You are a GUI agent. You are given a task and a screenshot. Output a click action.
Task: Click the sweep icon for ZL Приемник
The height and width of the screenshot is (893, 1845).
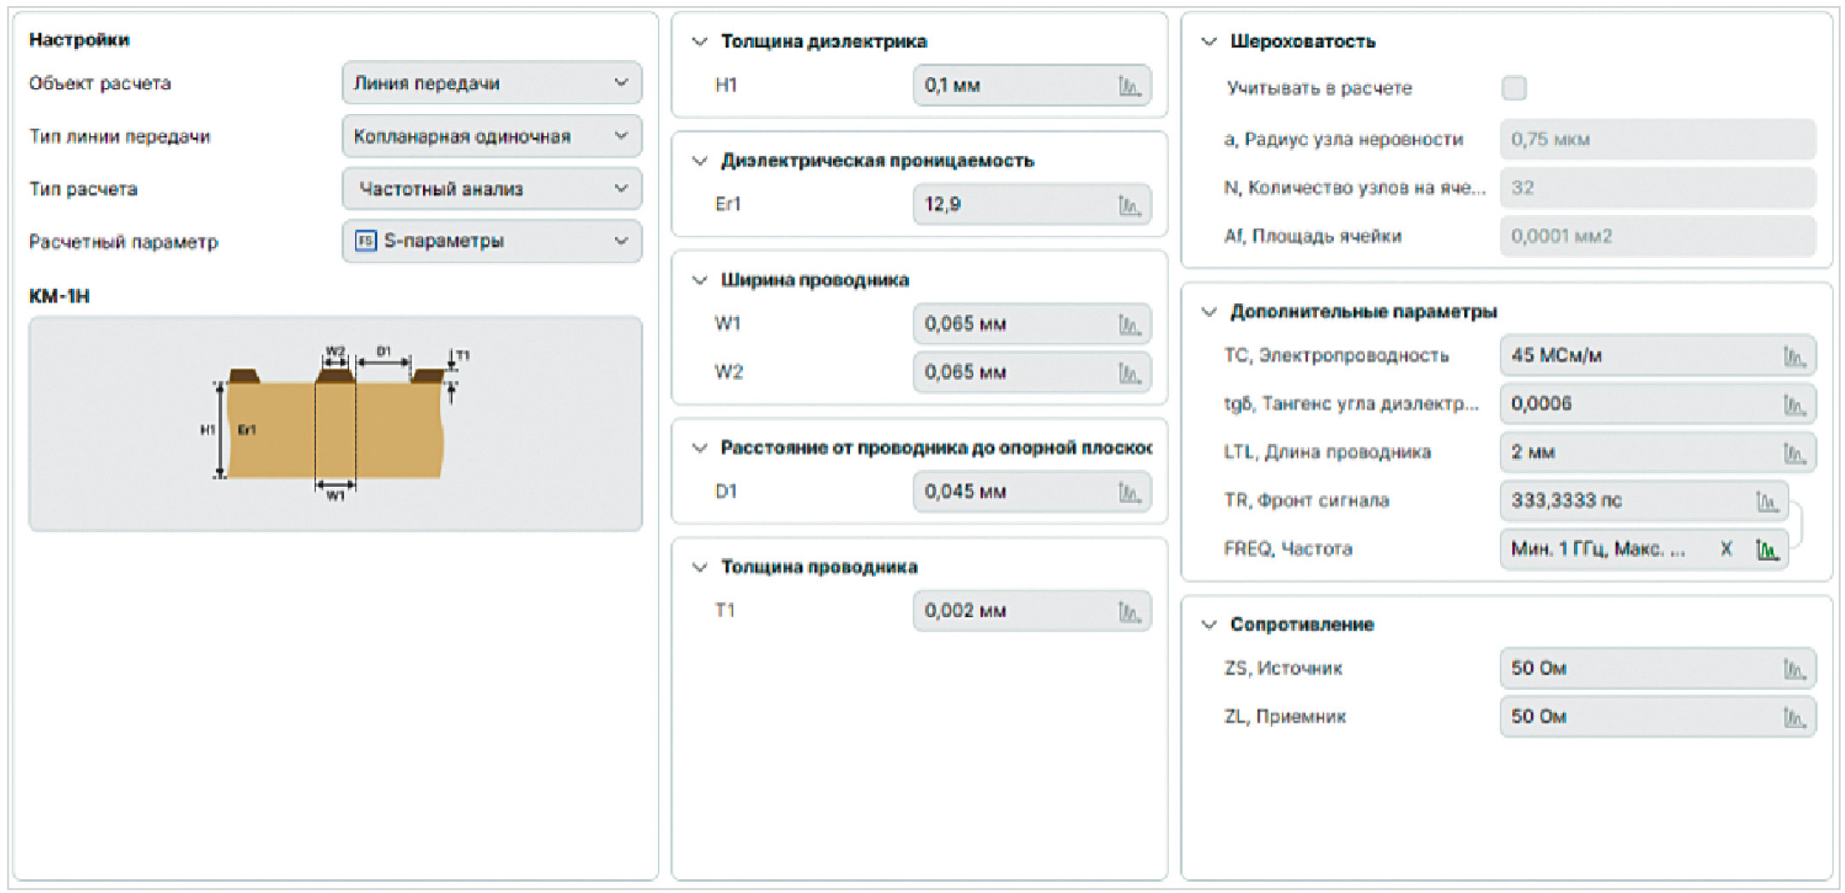pyautogui.click(x=1794, y=717)
